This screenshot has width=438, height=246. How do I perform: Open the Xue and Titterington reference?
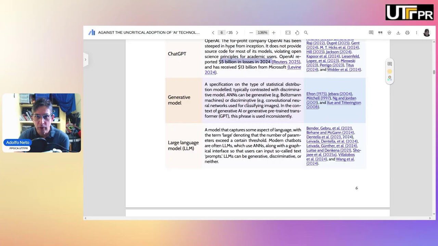[x=334, y=105]
